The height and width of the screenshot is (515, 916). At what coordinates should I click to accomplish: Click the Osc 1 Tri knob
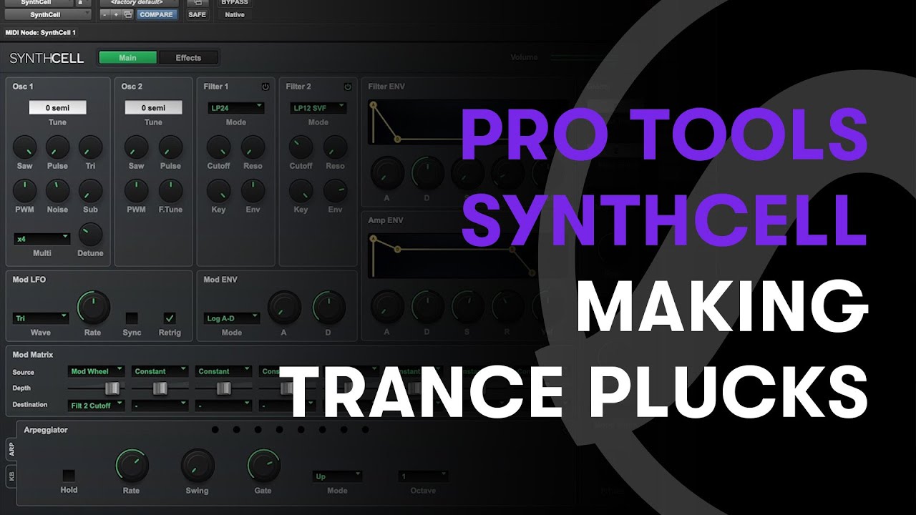pyautogui.click(x=91, y=147)
